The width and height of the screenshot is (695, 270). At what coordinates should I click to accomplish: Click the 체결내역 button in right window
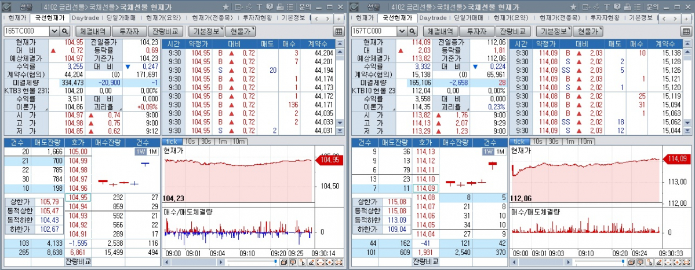[x=440, y=31]
